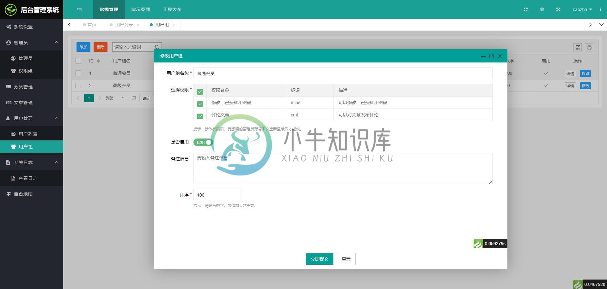This screenshot has width=607, height=289.
Task: Toggle the select-all permissions checkbox
Action: coord(200,91)
